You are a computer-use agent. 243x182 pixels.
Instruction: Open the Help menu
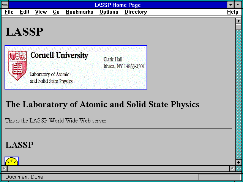coord(233,12)
